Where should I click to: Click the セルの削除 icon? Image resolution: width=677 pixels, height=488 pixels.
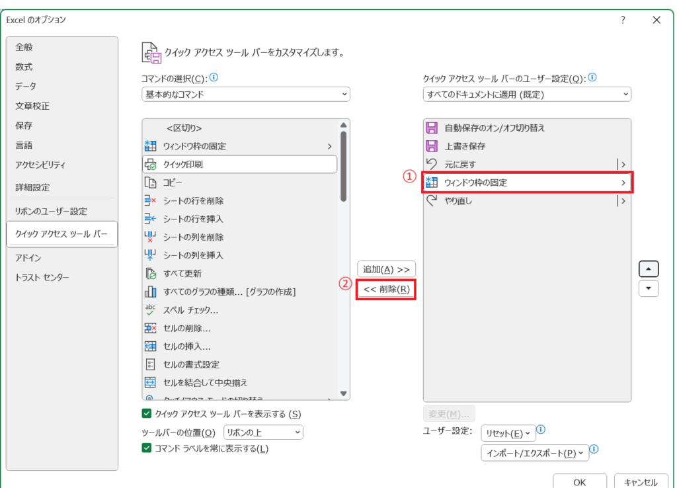pos(150,328)
